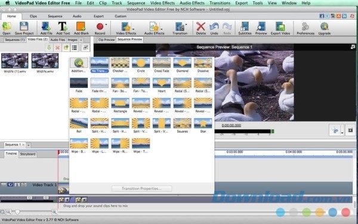Toggle Video Track 1 visibility eye
Viewport: 358px width, 224px height.
(10, 185)
